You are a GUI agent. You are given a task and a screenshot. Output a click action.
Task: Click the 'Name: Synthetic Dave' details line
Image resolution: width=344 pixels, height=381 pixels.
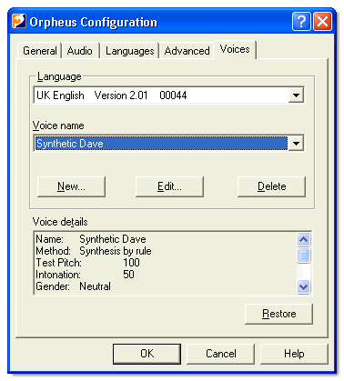click(x=91, y=239)
